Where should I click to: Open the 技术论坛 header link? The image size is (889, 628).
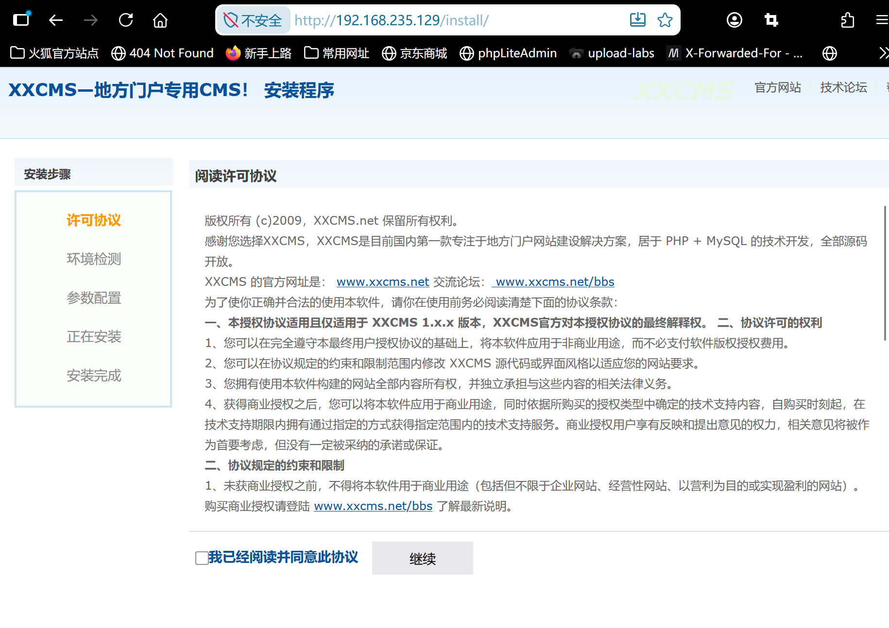(x=844, y=87)
